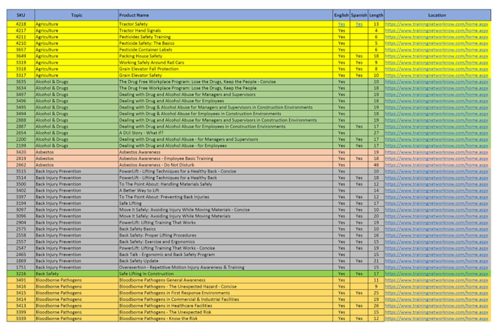Select the Pesticides Safety Training cell
The height and width of the screenshot is (331, 500).
pos(226,37)
